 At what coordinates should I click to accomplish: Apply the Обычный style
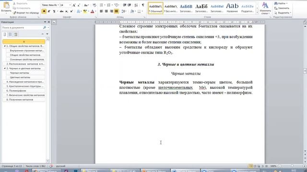[x=155, y=8]
